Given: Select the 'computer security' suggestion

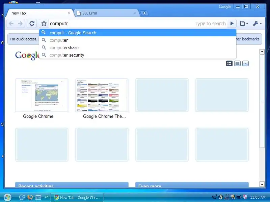Looking at the screenshot, I should pyautogui.click(x=138, y=55).
